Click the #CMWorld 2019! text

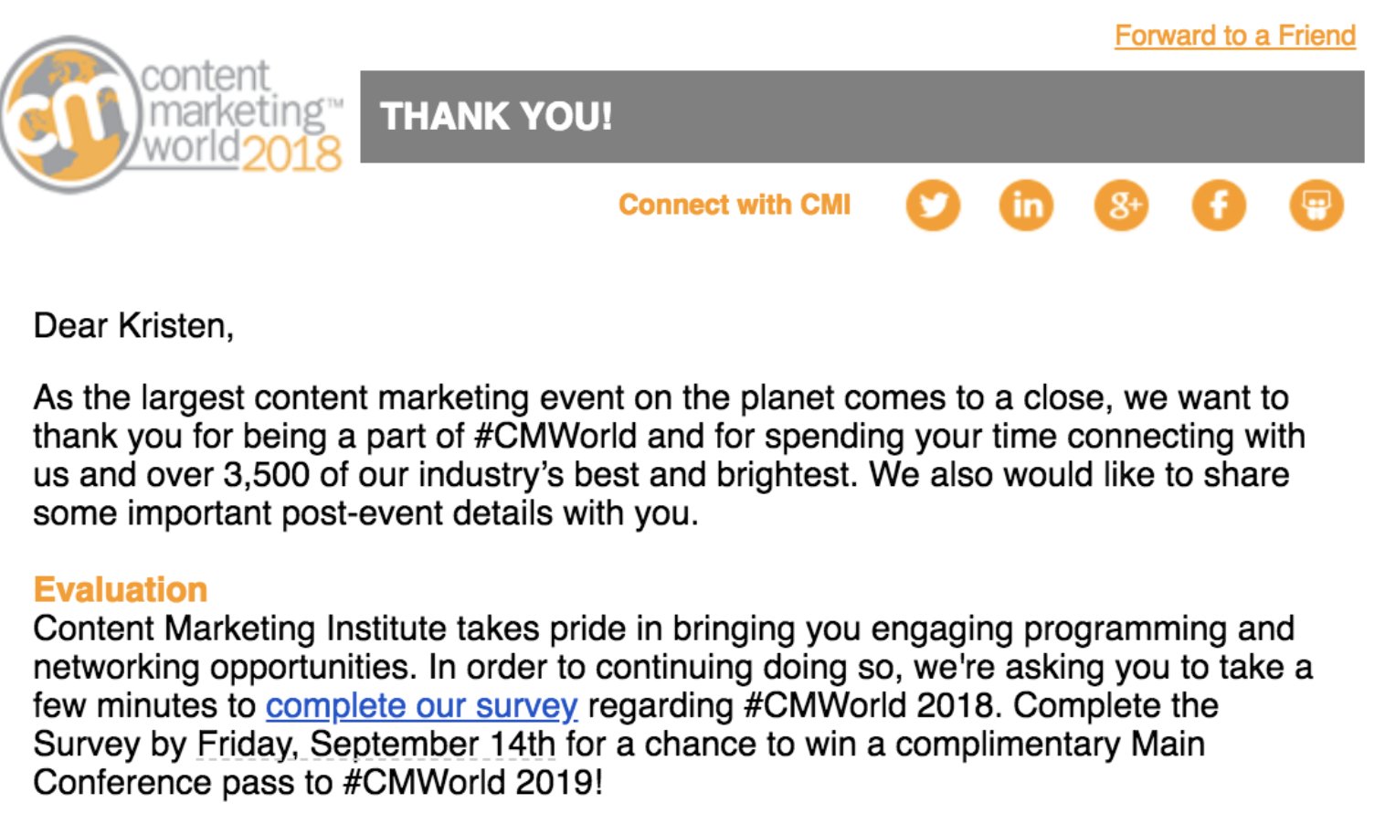(x=472, y=782)
